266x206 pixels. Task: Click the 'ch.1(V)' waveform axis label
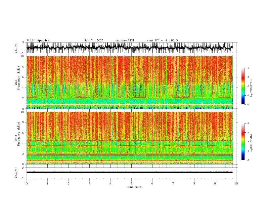pyautogui.click(x=16, y=48)
